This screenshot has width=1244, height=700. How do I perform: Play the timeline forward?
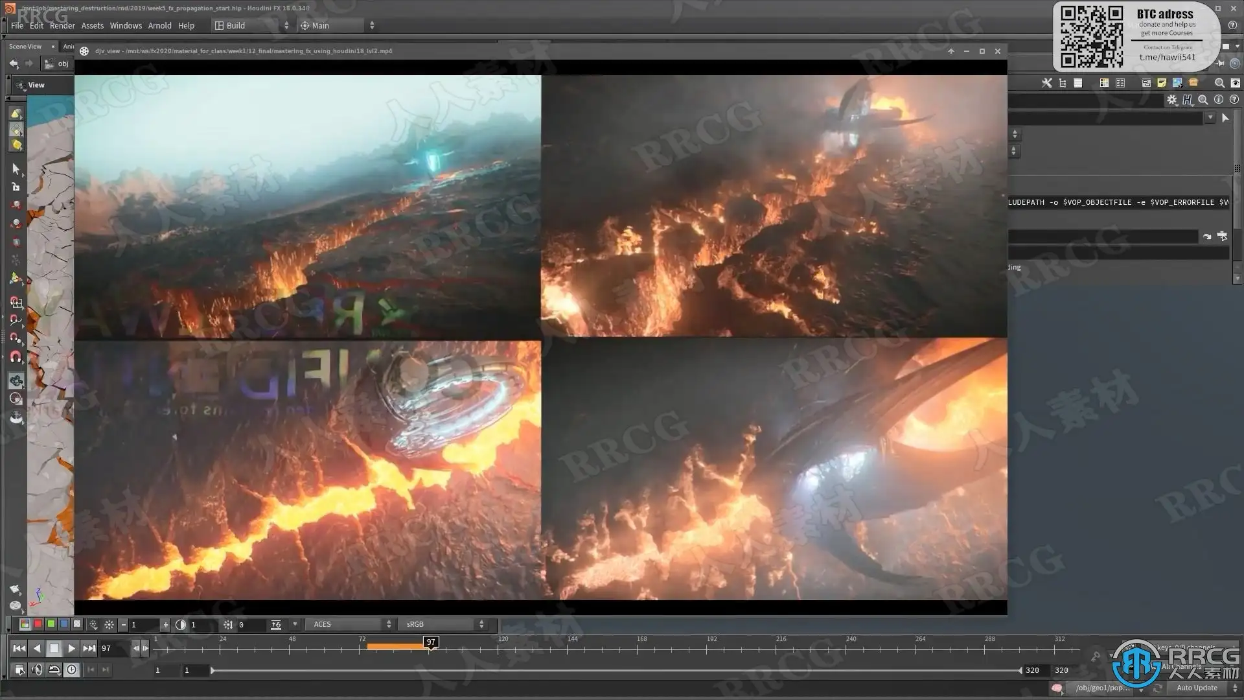click(72, 648)
